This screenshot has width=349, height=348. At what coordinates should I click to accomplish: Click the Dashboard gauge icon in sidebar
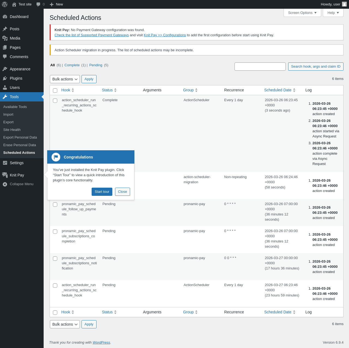point(5,17)
